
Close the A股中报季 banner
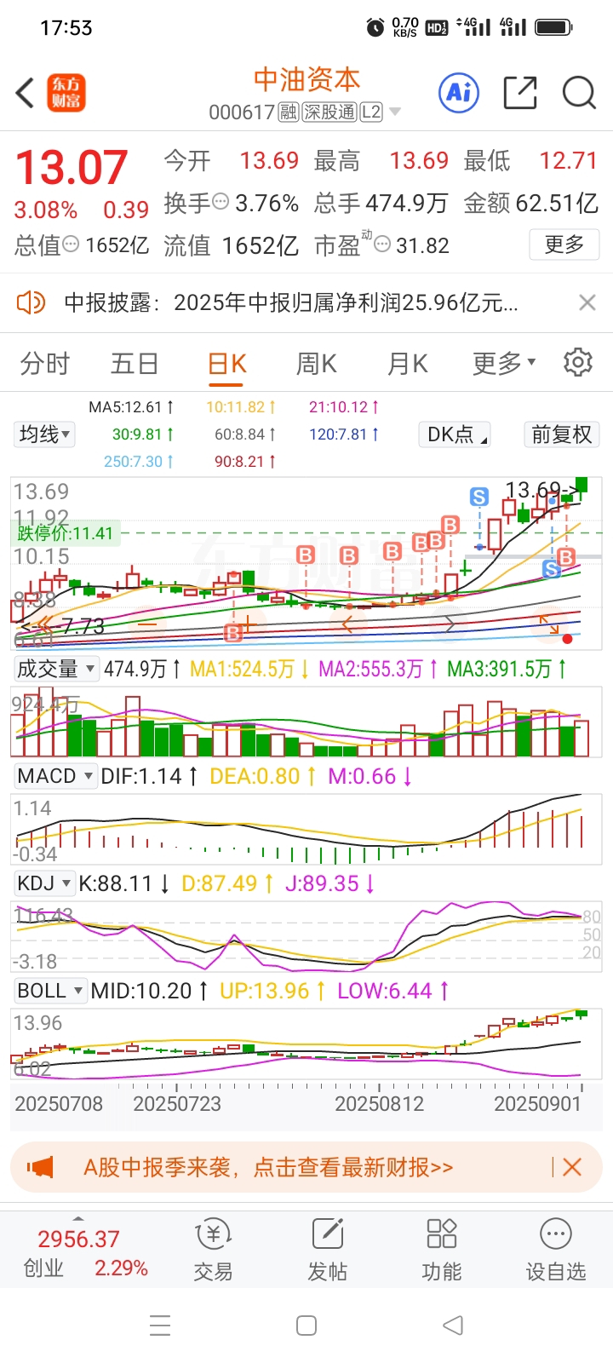click(x=572, y=1167)
